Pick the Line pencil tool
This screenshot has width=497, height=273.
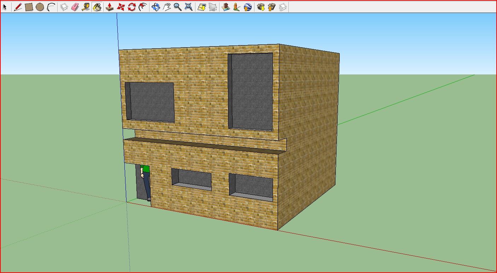(18, 7)
